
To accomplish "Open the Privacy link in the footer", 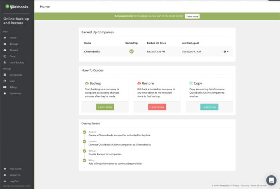I will (236, 185).
